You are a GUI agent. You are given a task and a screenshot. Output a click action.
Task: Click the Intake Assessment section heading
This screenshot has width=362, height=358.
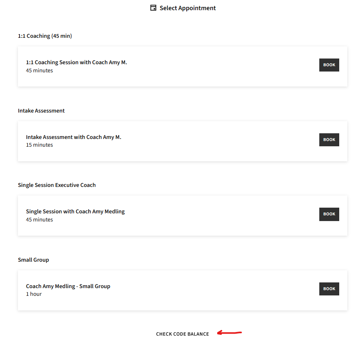[41, 111]
